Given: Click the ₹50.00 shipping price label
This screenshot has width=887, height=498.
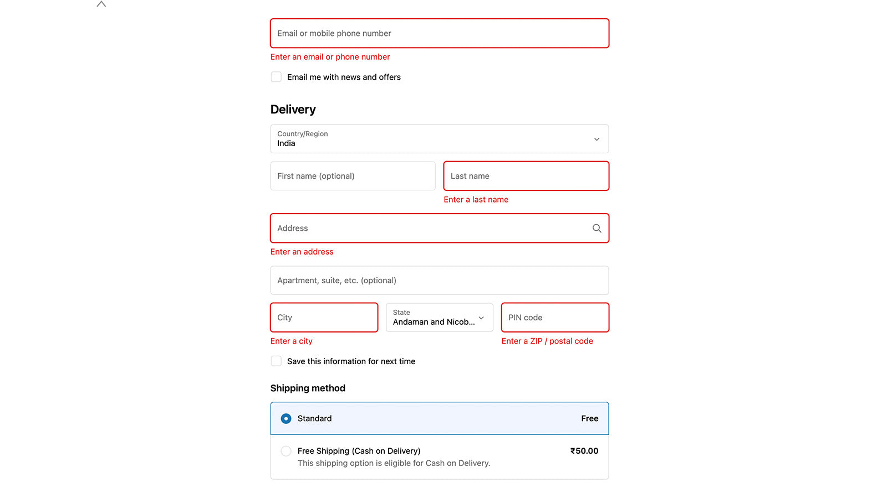Looking at the screenshot, I should (584, 451).
